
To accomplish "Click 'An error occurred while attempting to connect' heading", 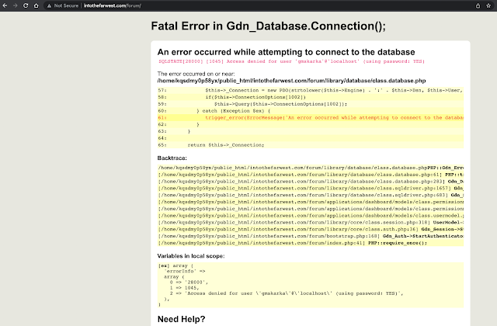I will [286, 52].
